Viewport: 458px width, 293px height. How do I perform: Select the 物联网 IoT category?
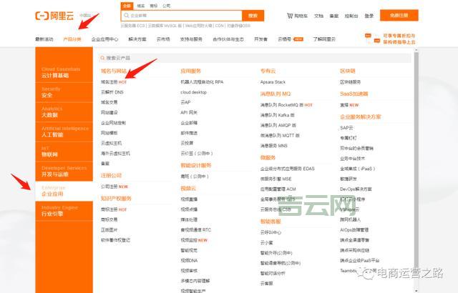point(64,152)
